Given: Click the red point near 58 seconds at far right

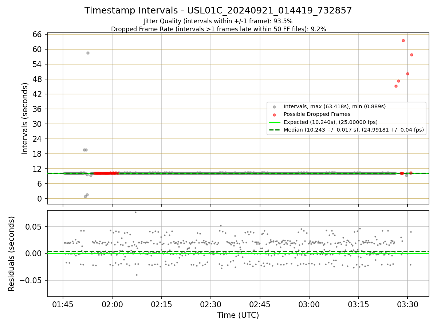Looking at the screenshot, I should click(x=412, y=55).
